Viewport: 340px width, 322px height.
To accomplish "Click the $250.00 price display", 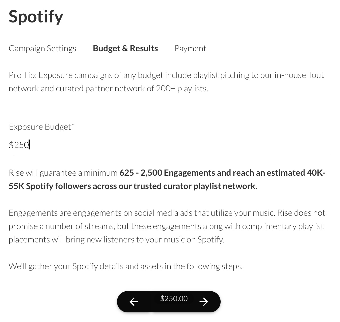I will 173,298.
